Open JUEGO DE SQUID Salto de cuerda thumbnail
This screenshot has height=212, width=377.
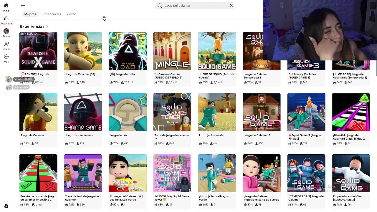click(217, 51)
